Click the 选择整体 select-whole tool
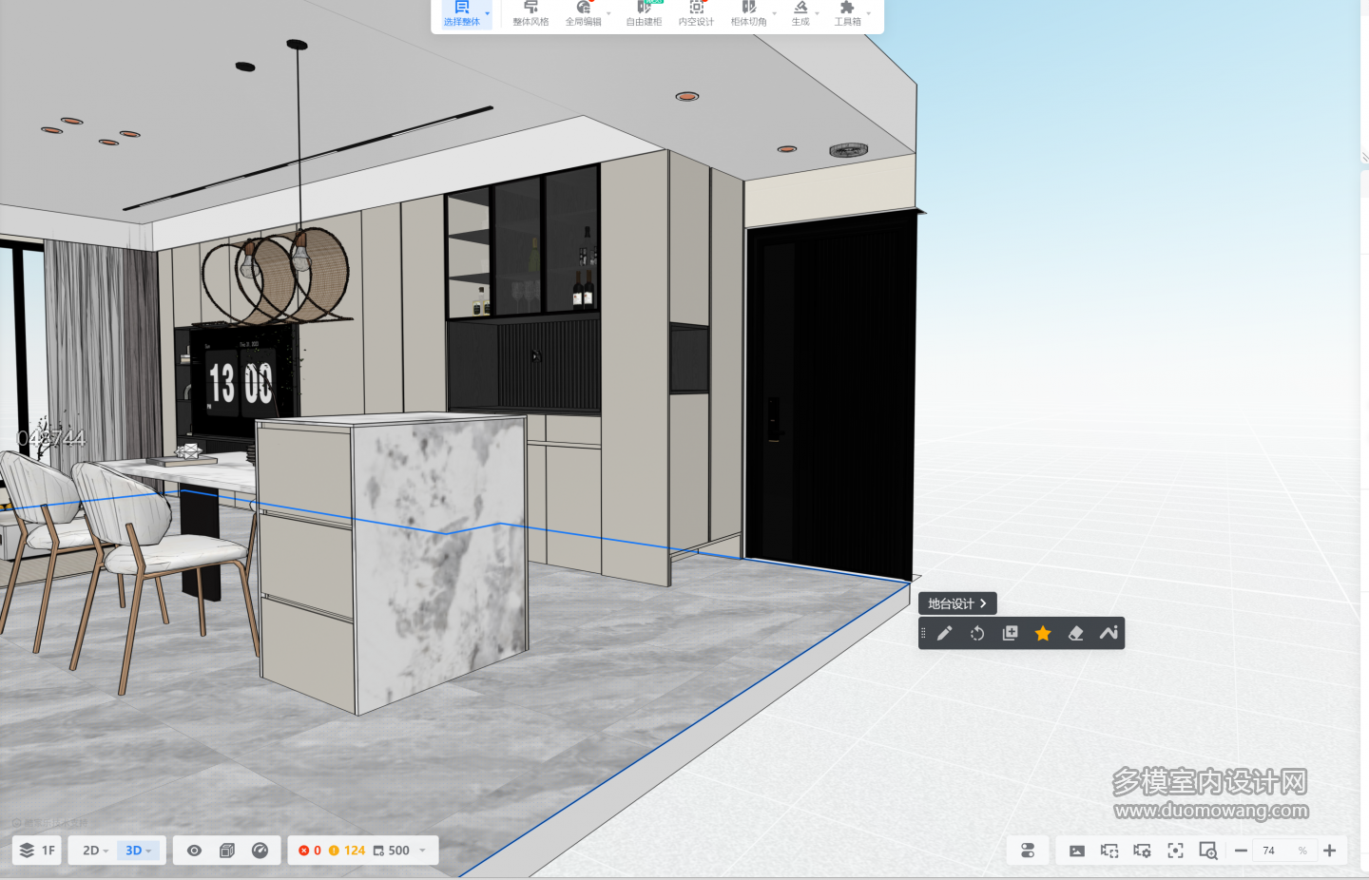1369x880 pixels. pyautogui.click(x=462, y=14)
